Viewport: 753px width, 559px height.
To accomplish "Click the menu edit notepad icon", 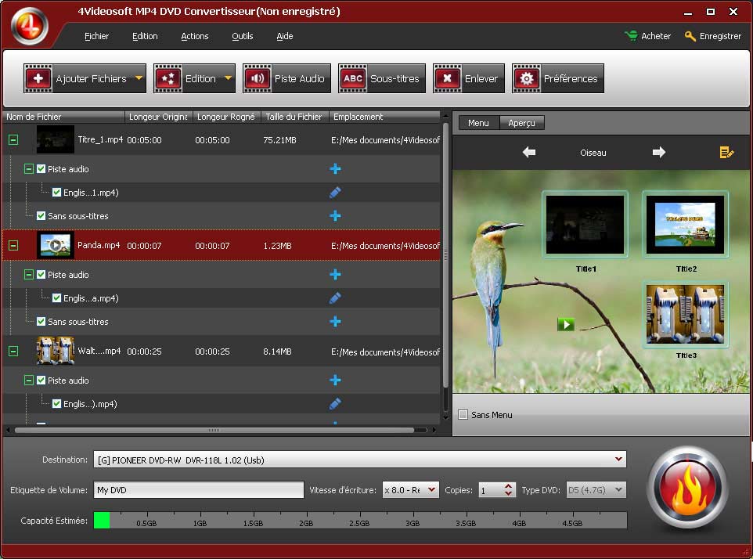I will point(726,153).
